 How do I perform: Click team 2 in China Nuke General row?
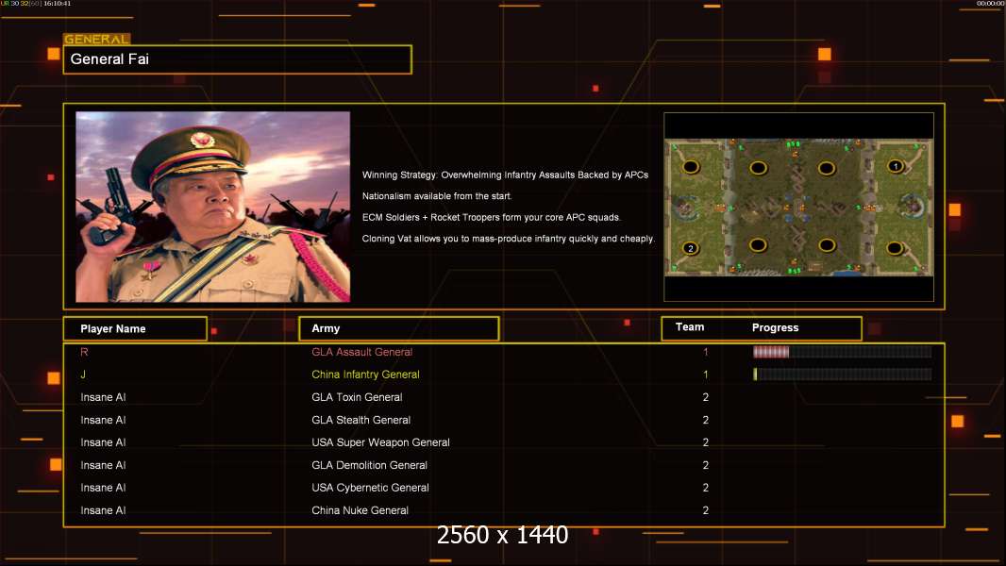pos(706,510)
